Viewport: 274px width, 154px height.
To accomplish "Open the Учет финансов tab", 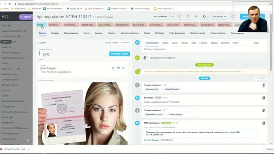I will tap(177, 33).
